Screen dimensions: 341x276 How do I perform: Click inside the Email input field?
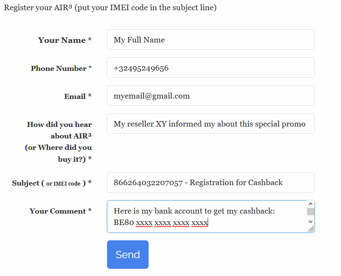pyautogui.click(x=211, y=95)
